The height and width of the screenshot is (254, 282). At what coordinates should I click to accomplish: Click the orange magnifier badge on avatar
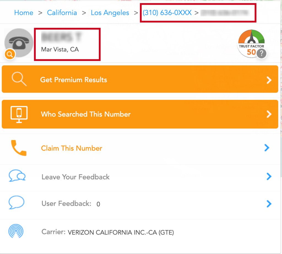10,54
